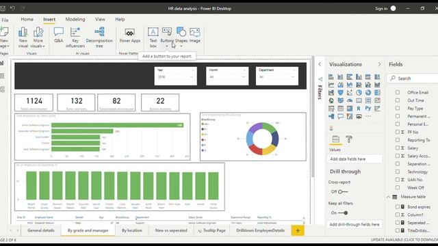Check the Technology field
Screen dimensions: 438x246
click(x=398, y=172)
